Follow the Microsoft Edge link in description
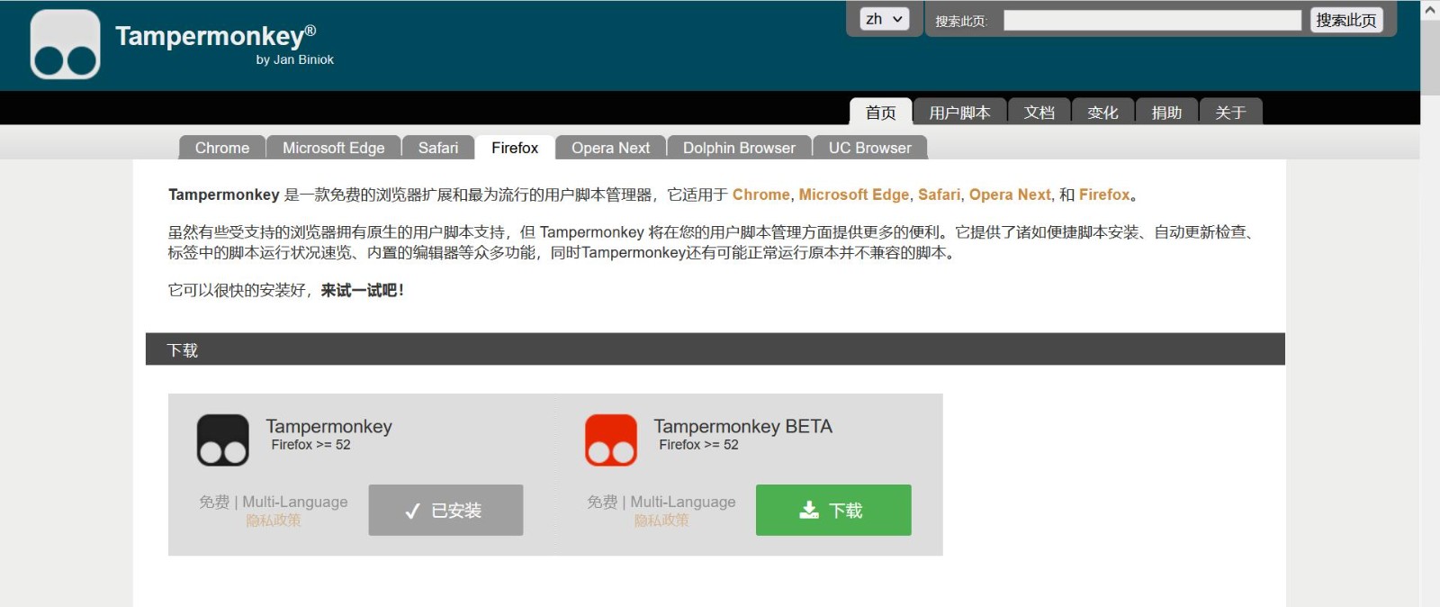The width and height of the screenshot is (1440, 607). click(854, 195)
